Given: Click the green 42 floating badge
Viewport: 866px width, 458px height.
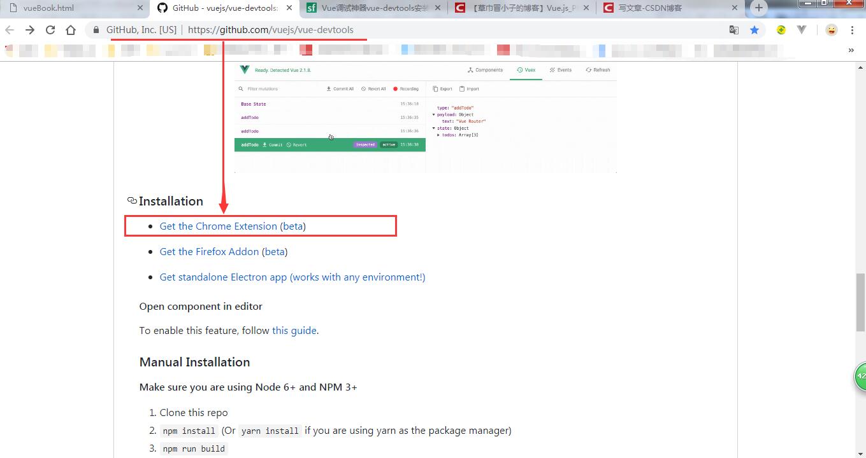Looking at the screenshot, I should [860, 376].
